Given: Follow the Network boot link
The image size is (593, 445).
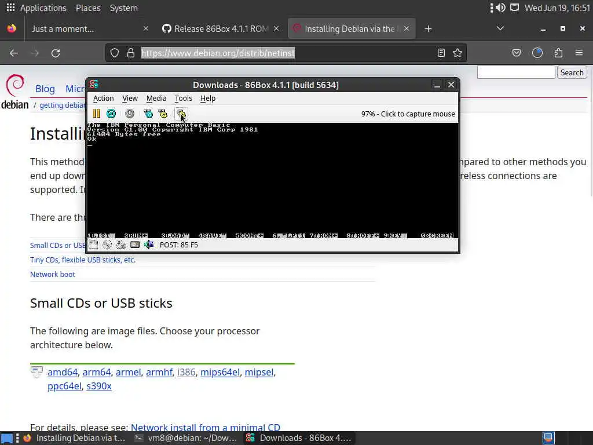Looking at the screenshot, I should point(53,274).
